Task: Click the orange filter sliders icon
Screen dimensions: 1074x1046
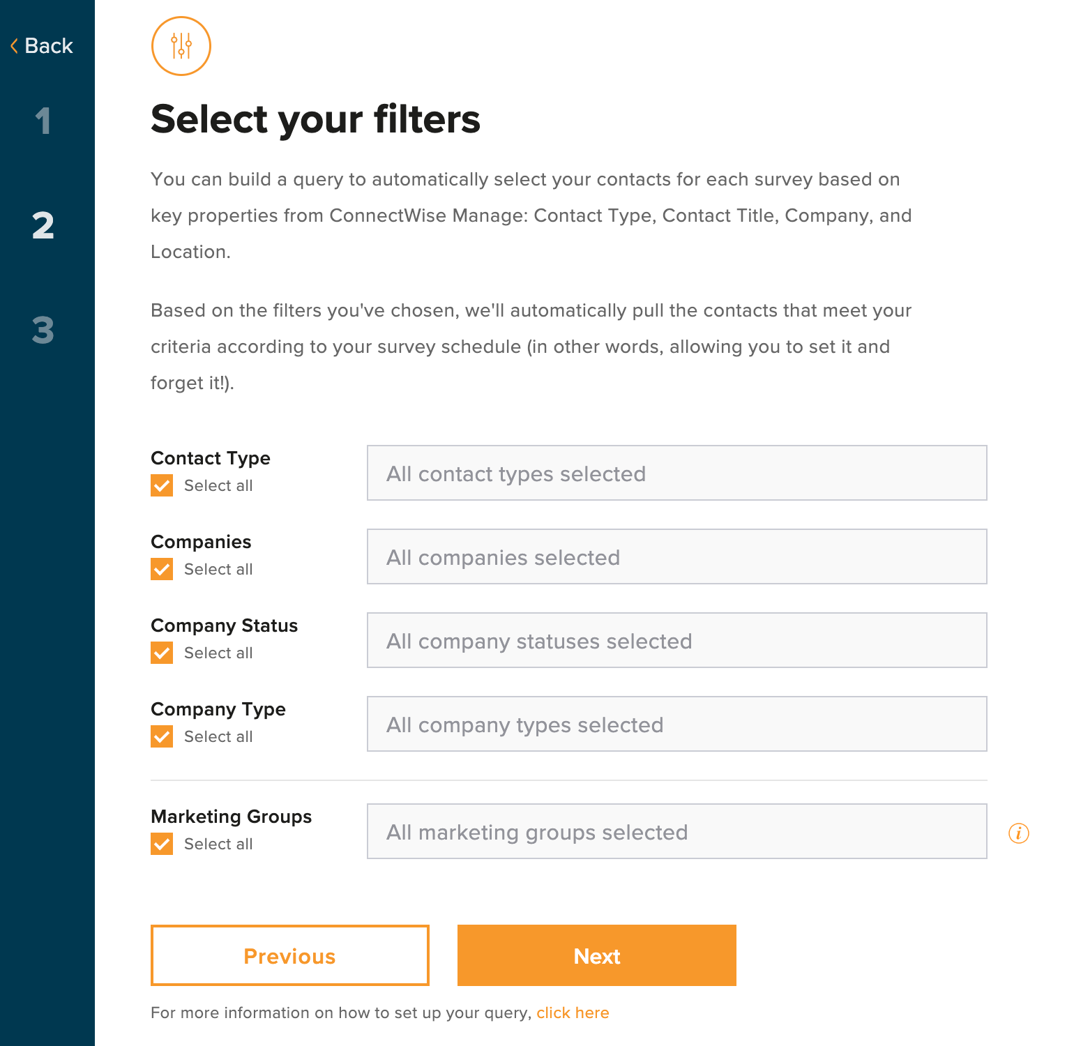Action: point(181,46)
